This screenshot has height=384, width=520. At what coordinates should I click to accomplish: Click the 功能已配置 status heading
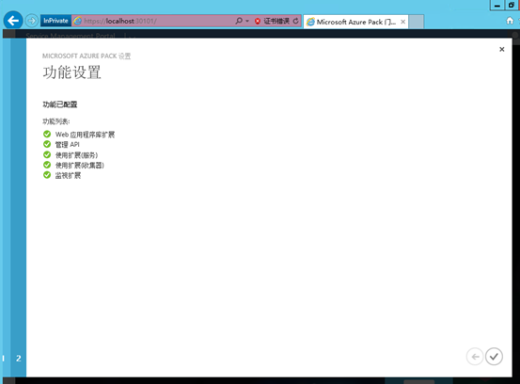59,104
